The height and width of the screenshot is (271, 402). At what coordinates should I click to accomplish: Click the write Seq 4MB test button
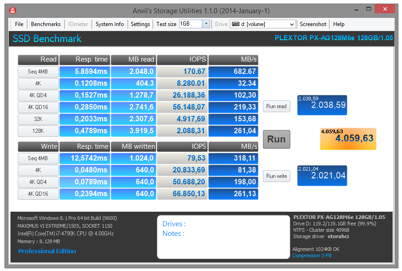pyautogui.click(x=38, y=158)
